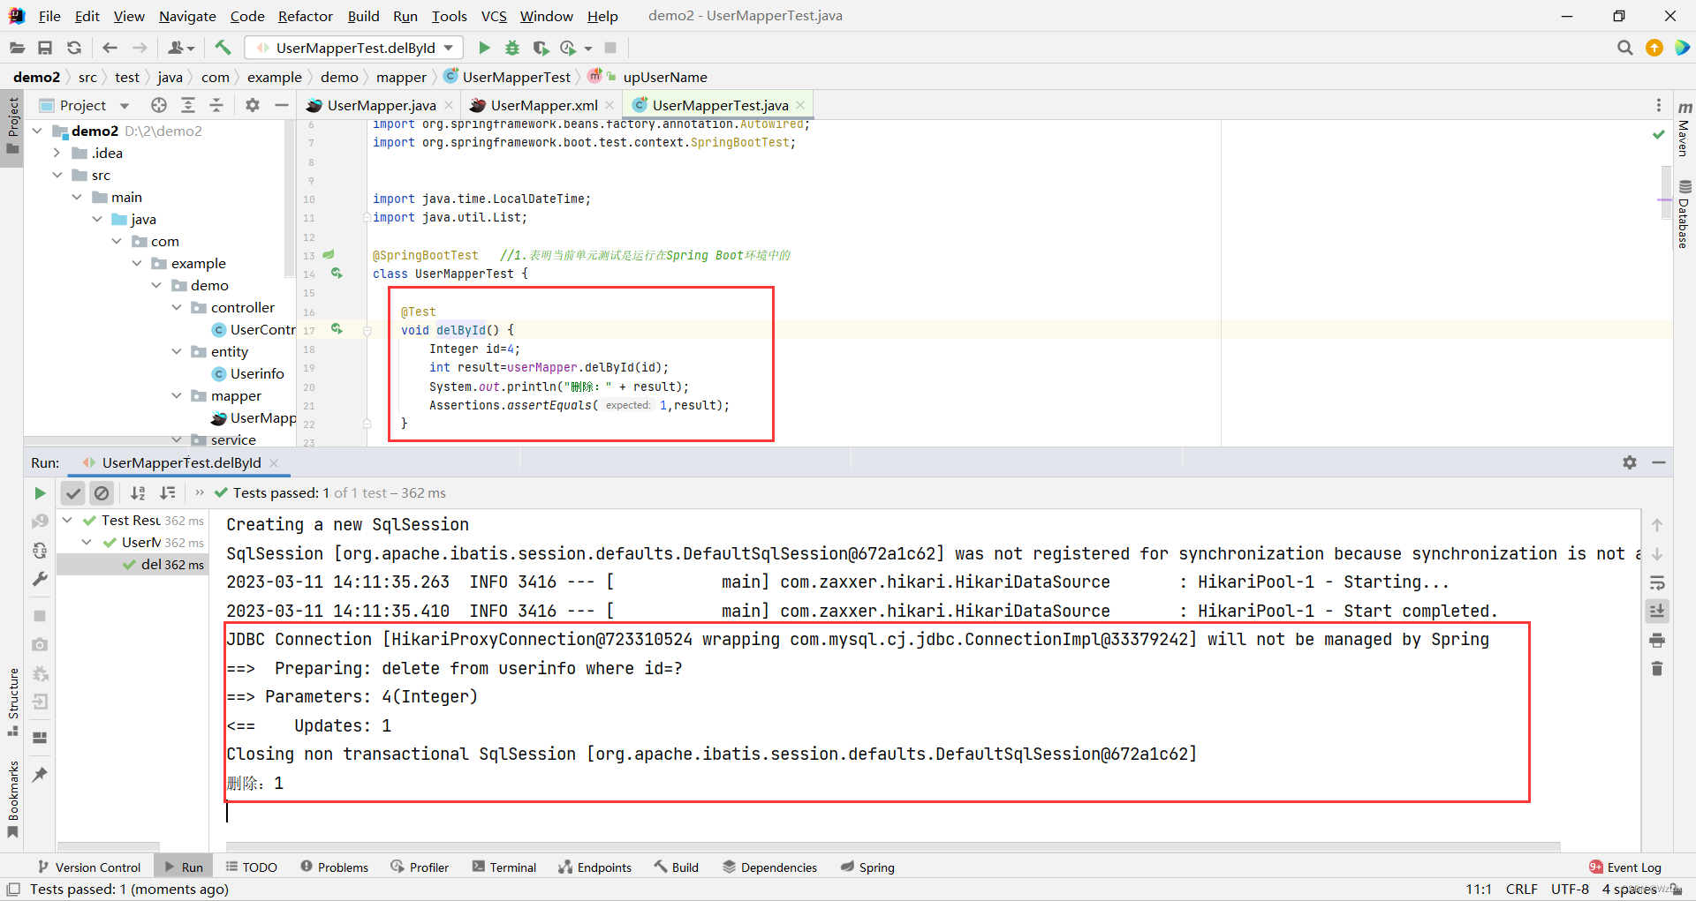Collapse all icon in Project panel
This screenshot has height=901, width=1696.
click(x=216, y=105)
